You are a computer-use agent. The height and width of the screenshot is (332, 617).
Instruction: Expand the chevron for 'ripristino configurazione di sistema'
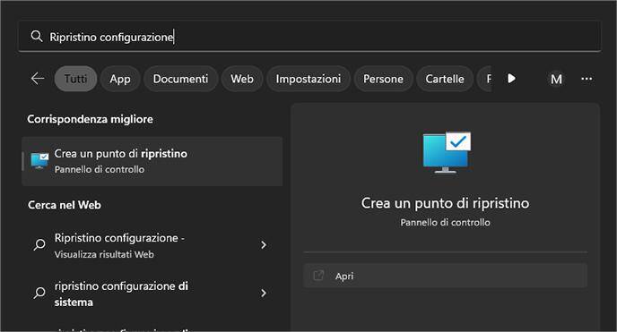[x=264, y=294]
